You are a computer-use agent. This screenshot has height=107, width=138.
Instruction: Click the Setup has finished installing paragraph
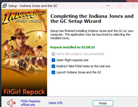click(x=92, y=34)
